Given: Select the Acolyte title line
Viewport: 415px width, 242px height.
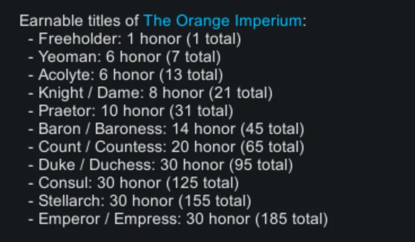Looking at the screenshot, I should (x=130, y=75).
